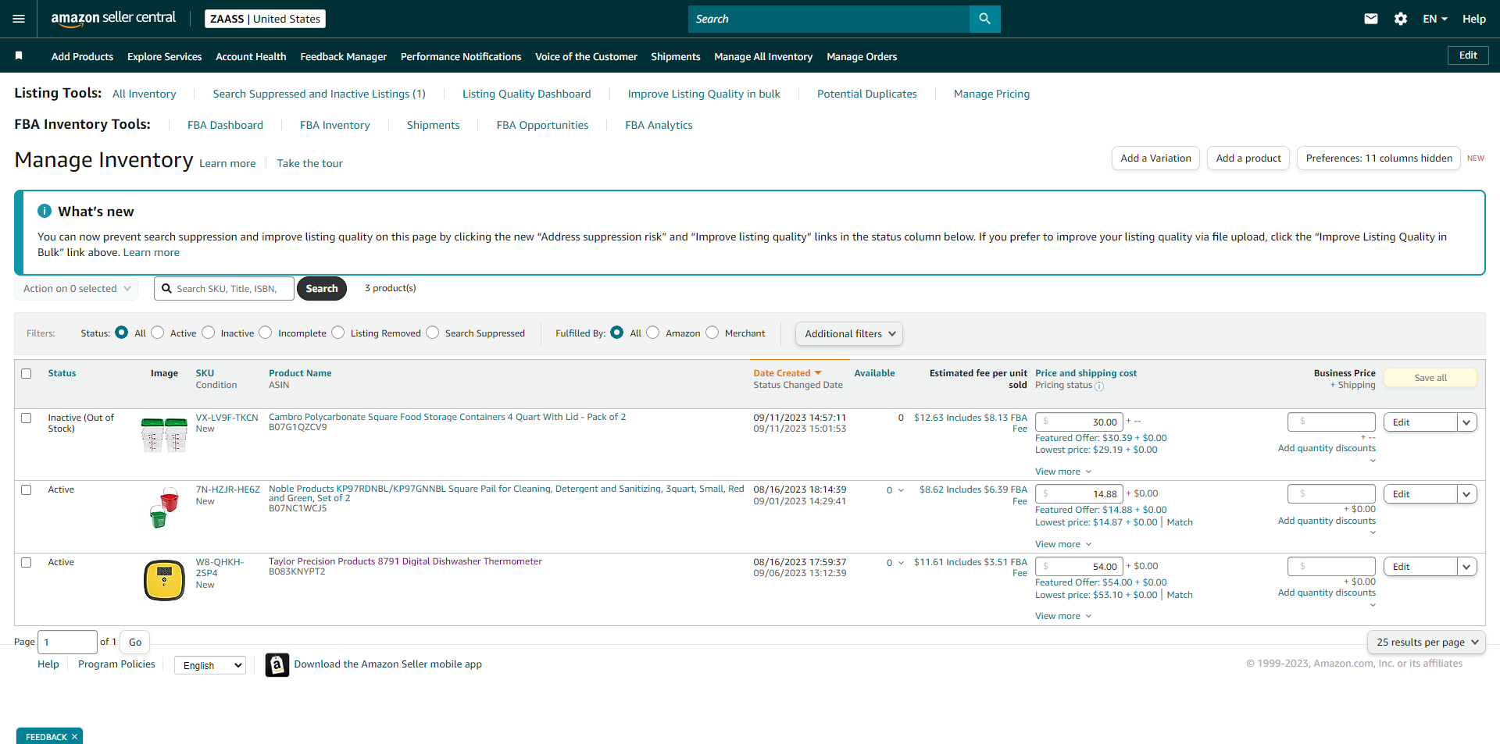The image size is (1500, 744).
Task: Open Edit dropdown arrow for Noble Products row
Action: pyautogui.click(x=1466, y=494)
